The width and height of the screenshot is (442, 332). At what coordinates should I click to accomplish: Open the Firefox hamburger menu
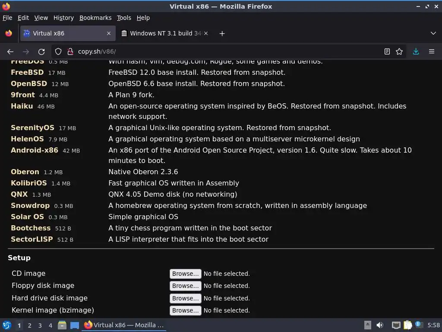click(431, 52)
